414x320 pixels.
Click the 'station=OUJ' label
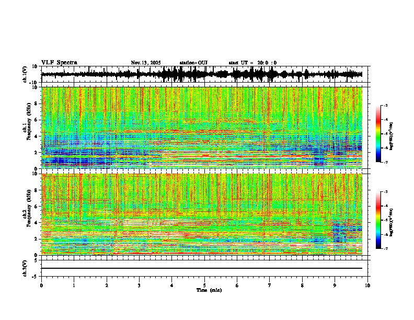coord(193,63)
